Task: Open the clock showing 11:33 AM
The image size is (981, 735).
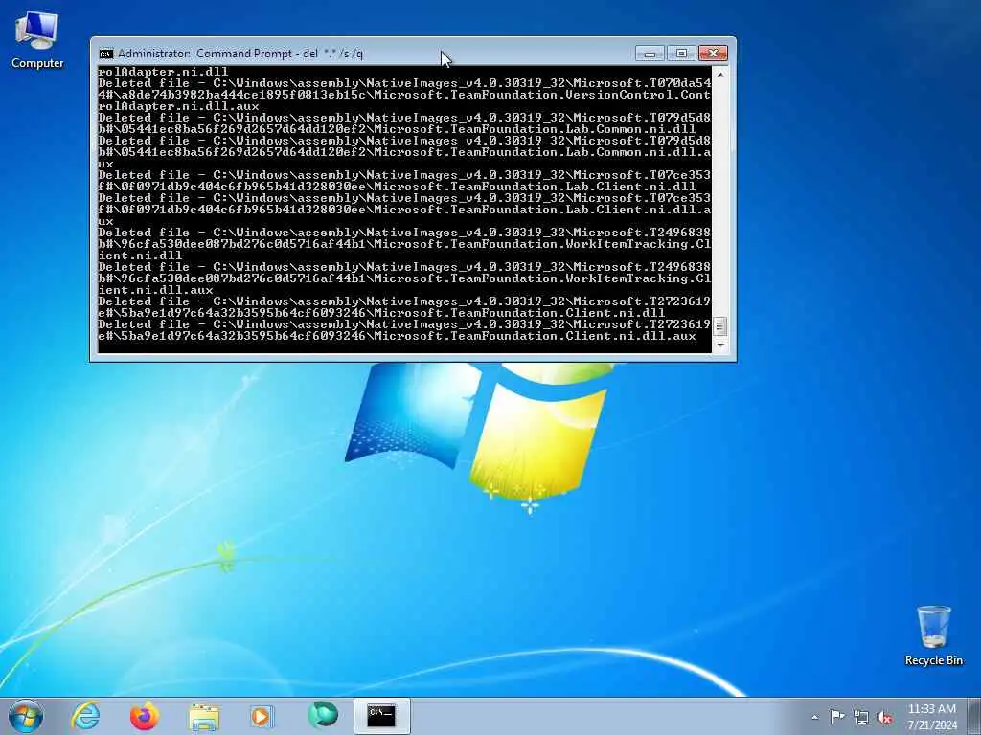Action: (931, 717)
